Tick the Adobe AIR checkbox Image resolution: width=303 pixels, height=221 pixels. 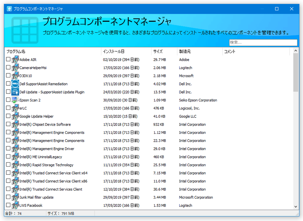pyautogui.click(x=8, y=59)
